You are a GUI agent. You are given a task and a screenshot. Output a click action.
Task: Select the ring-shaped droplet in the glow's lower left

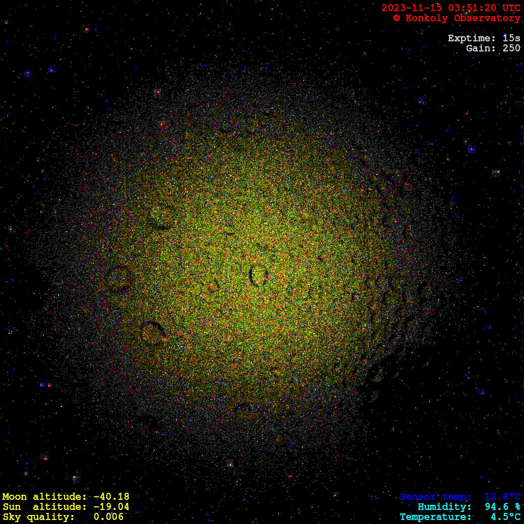(153, 333)
